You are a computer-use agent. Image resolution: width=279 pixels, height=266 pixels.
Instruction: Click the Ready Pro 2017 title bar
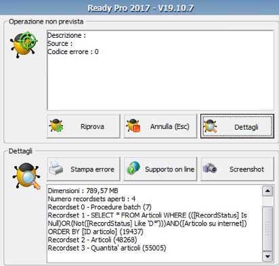(x=139, y=7)
